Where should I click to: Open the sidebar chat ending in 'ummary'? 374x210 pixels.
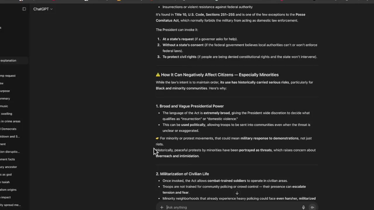coord(14,98)
